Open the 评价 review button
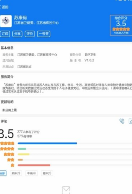 [x=30, y=34]
